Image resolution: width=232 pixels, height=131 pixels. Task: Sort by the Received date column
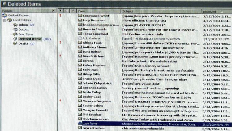tap(216, 11)
